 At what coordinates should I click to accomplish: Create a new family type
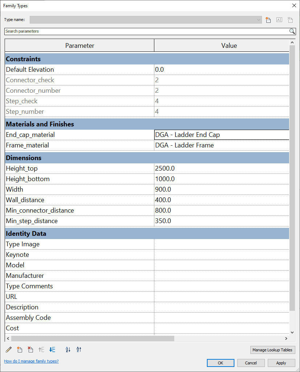268,20
